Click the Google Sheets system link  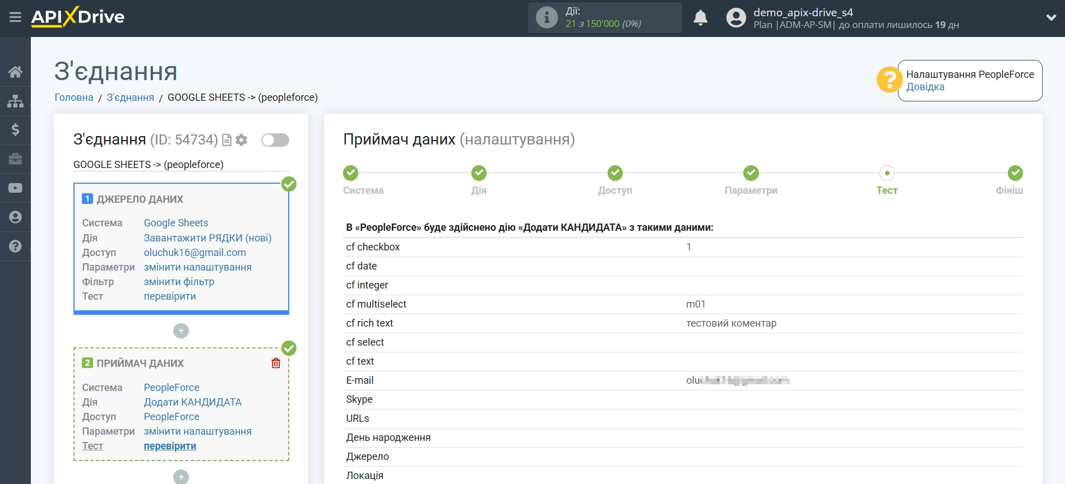click(x=176, y=223)
